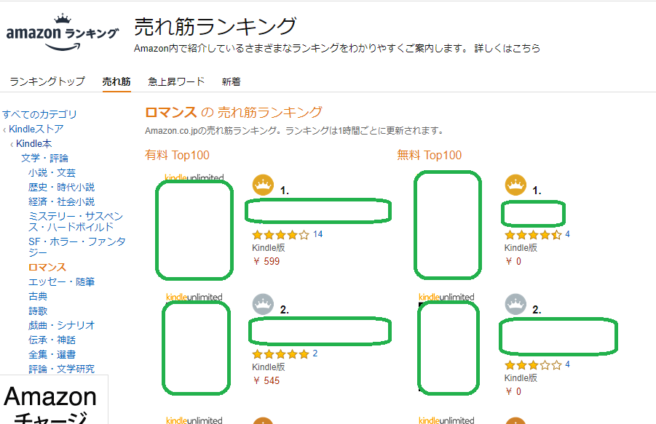
Task: Open the 歴史・時代小説 category
Action: click(61, 187)
